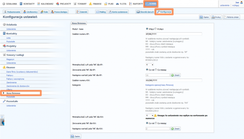This screenshot has height=139, width=244.
Task: Open Faktury in Finanse sidebar
Action: click(10, 75)
